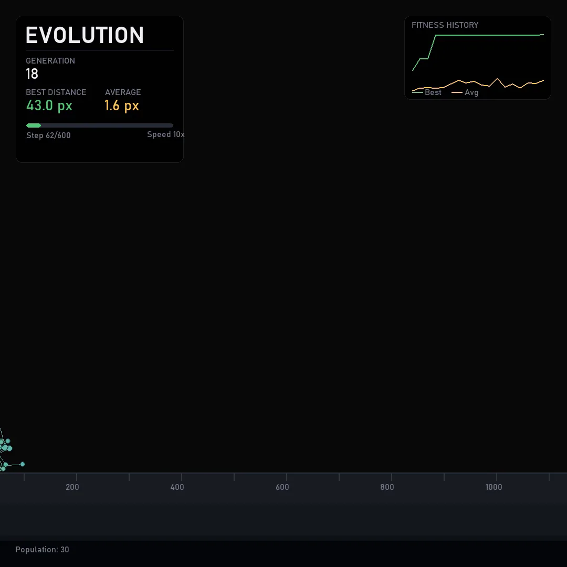Click the green filled progress bar segment

pos(34,125)
